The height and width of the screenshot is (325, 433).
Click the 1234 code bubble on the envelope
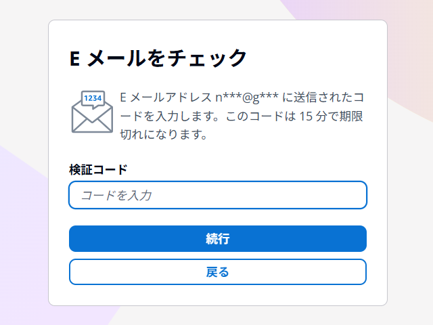(93, 99)
